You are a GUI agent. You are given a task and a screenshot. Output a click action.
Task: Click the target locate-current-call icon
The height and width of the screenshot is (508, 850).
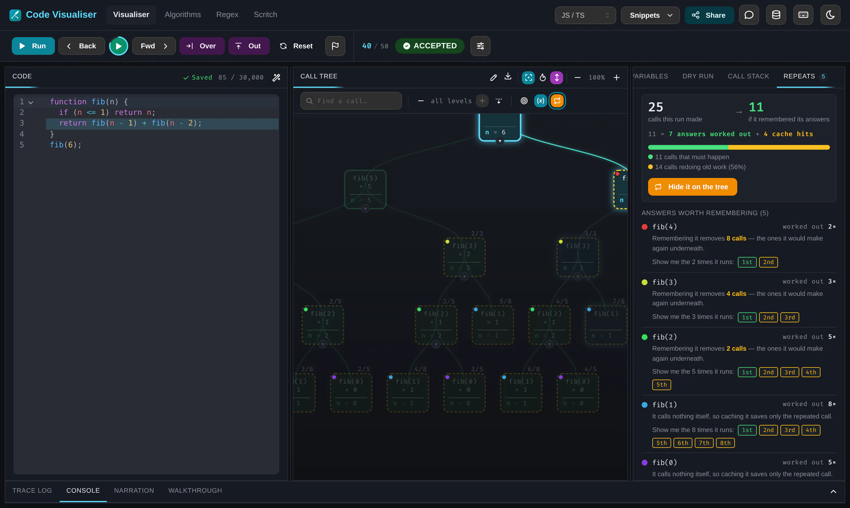[524, 101]
